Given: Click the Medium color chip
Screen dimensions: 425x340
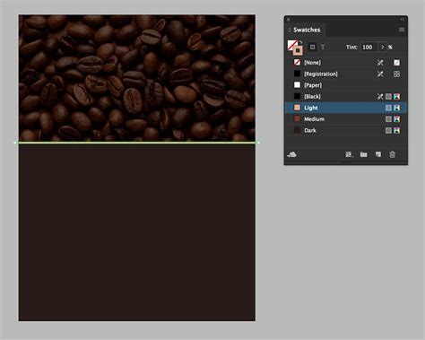Looking at the screenshot, I should click(297, 119).
